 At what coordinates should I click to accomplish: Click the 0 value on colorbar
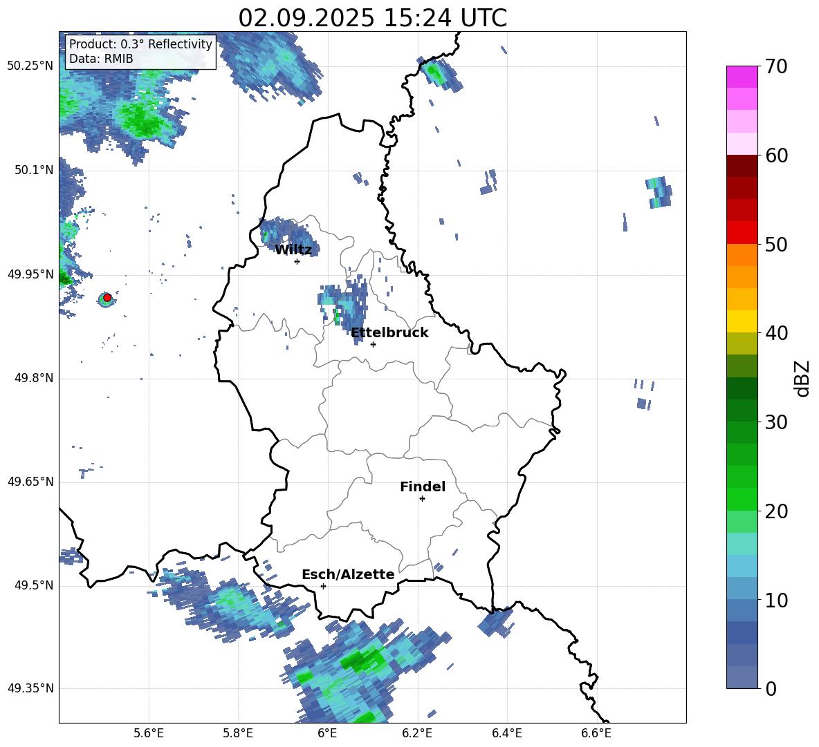pos(771,688)
